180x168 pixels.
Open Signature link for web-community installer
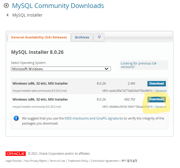(161, 91)
